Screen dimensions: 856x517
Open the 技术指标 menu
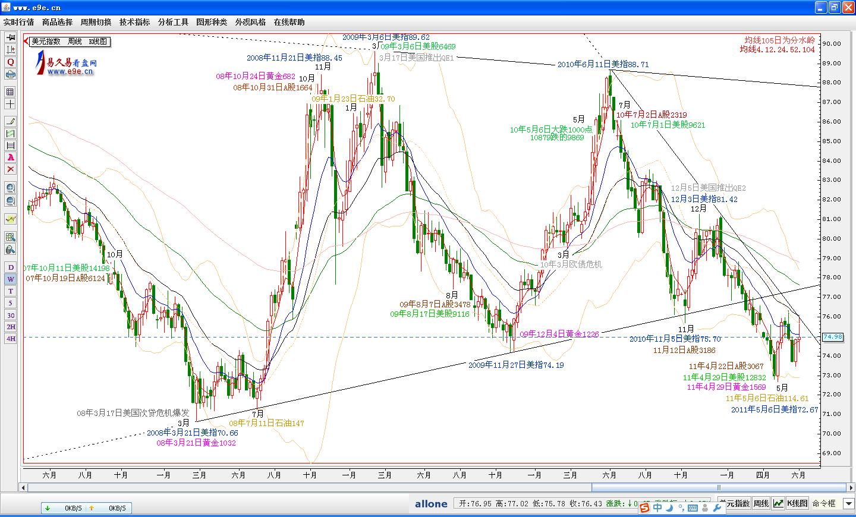click(134, 22)
